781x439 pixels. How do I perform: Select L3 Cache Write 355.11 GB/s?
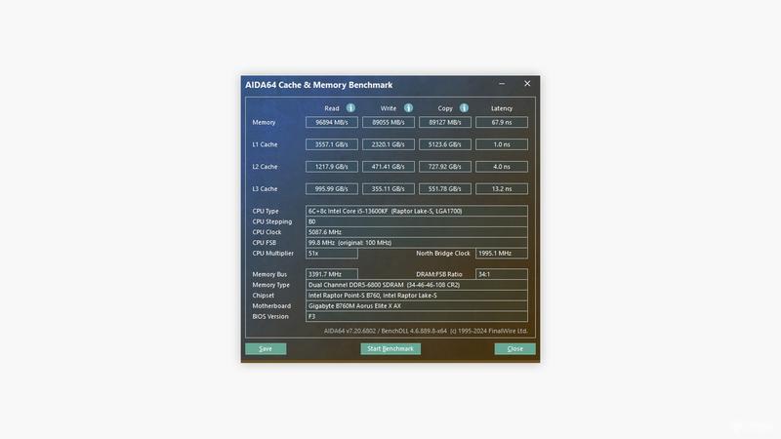(x=389, y=189)
